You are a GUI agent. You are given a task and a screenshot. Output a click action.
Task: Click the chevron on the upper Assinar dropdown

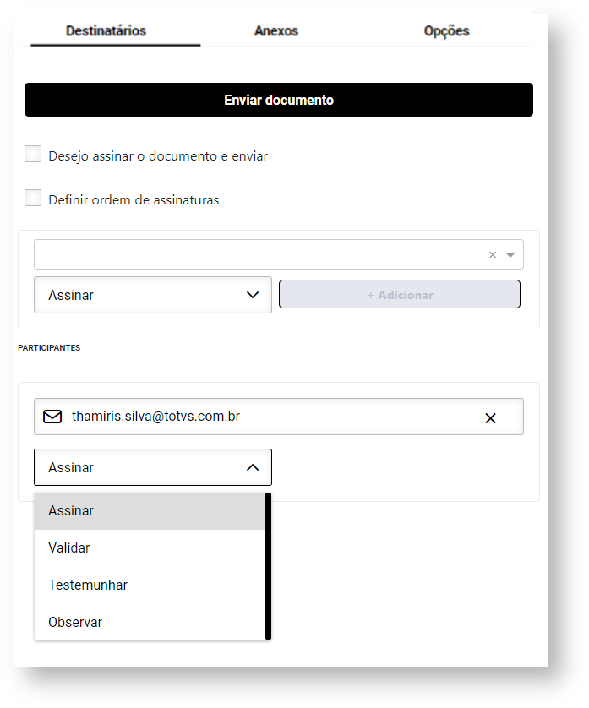click(x=252, y=295)
